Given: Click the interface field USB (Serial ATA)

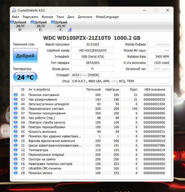Looking at the screenshot, I should coord(93,57).
